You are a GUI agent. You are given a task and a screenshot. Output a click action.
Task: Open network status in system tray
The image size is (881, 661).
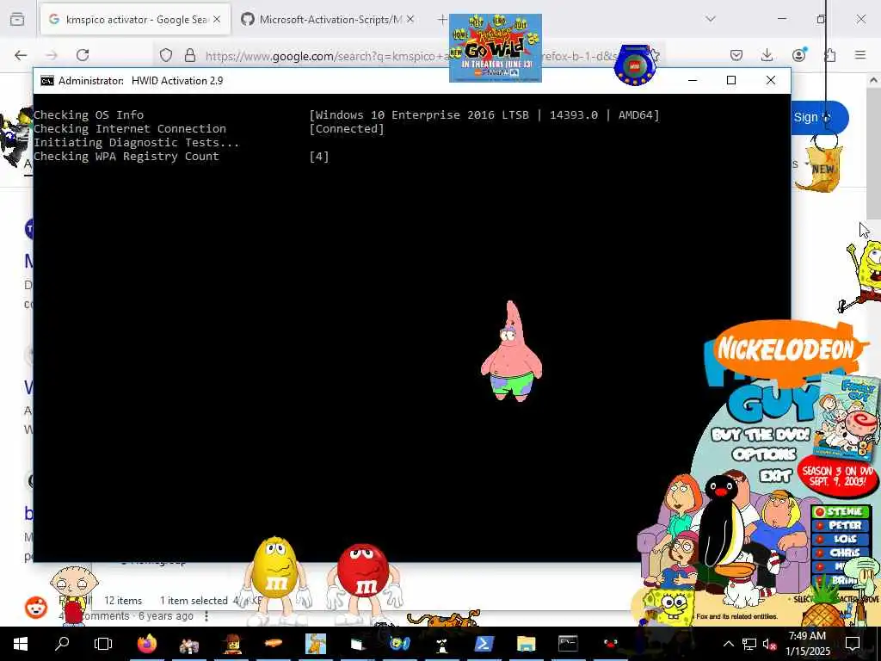coord(749,644)
